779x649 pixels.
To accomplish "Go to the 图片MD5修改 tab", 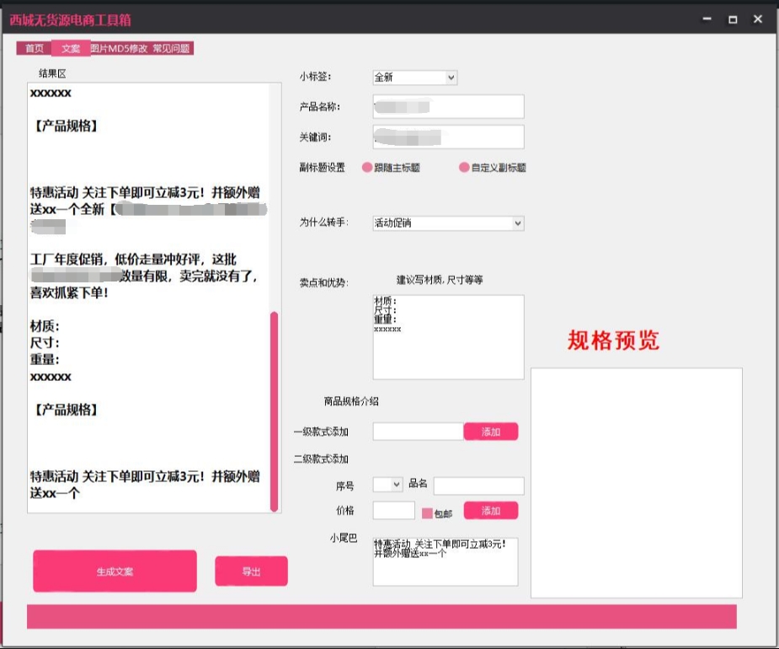I will [x=120, y=48].
